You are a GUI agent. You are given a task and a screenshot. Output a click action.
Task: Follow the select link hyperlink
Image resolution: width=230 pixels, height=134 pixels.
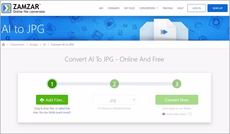pyautogui.click(x=64, y=108)
